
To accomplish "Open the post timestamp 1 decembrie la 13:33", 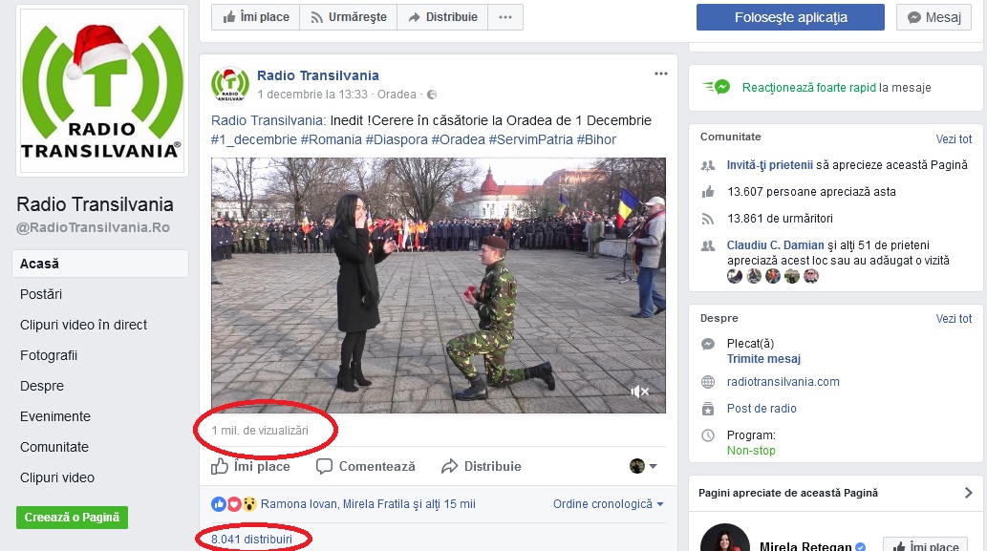I will tap(312, 95).
